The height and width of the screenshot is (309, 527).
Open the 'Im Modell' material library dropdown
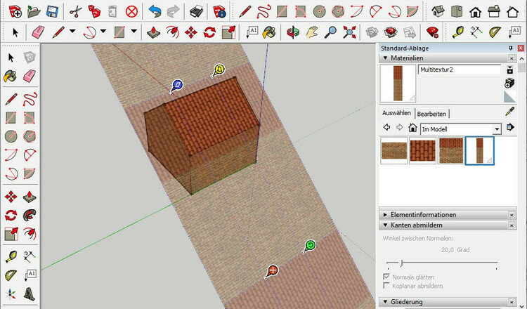(497, 129)
